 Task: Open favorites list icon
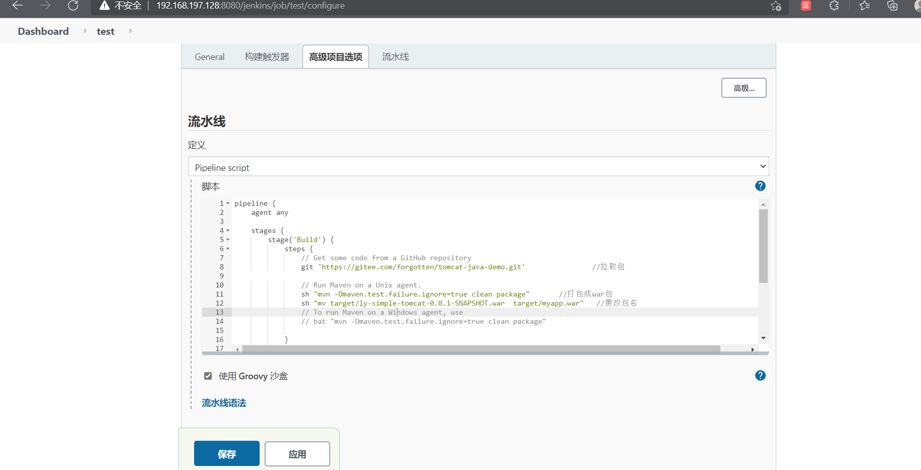pos(865,6)
